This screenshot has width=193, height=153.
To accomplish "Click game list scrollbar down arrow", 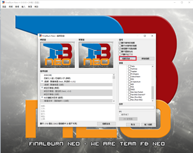I will click(114, 101).
